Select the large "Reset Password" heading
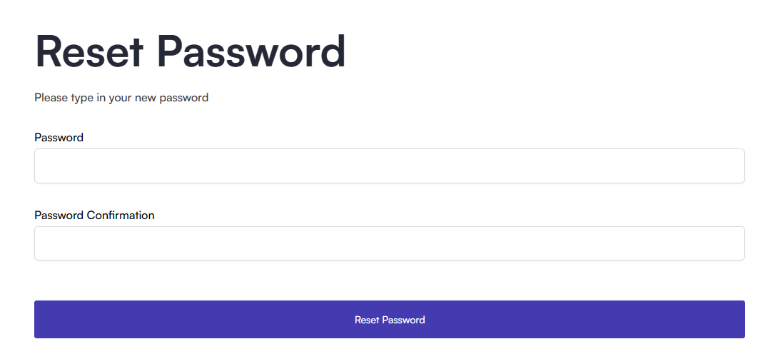This screenshot has width=775, height=364. coord(190,51)
